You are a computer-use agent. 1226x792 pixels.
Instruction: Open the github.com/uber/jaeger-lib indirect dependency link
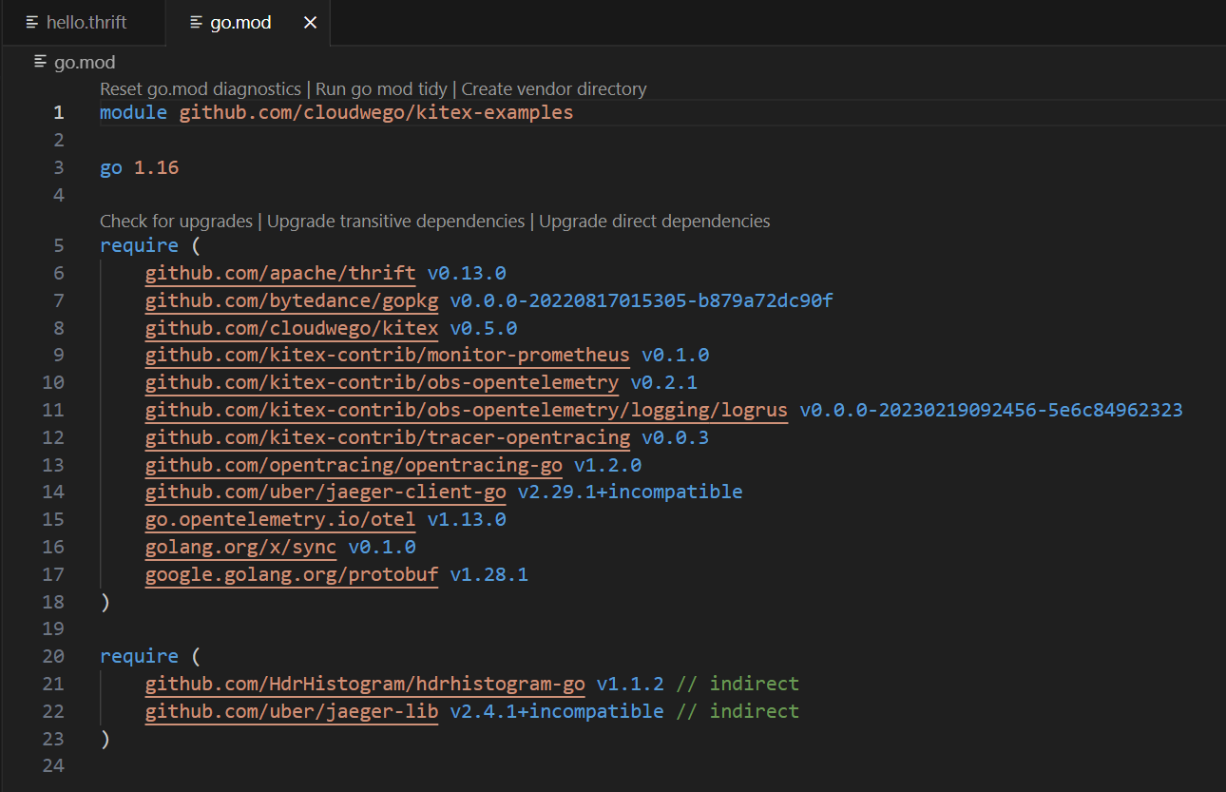(291, 710)
